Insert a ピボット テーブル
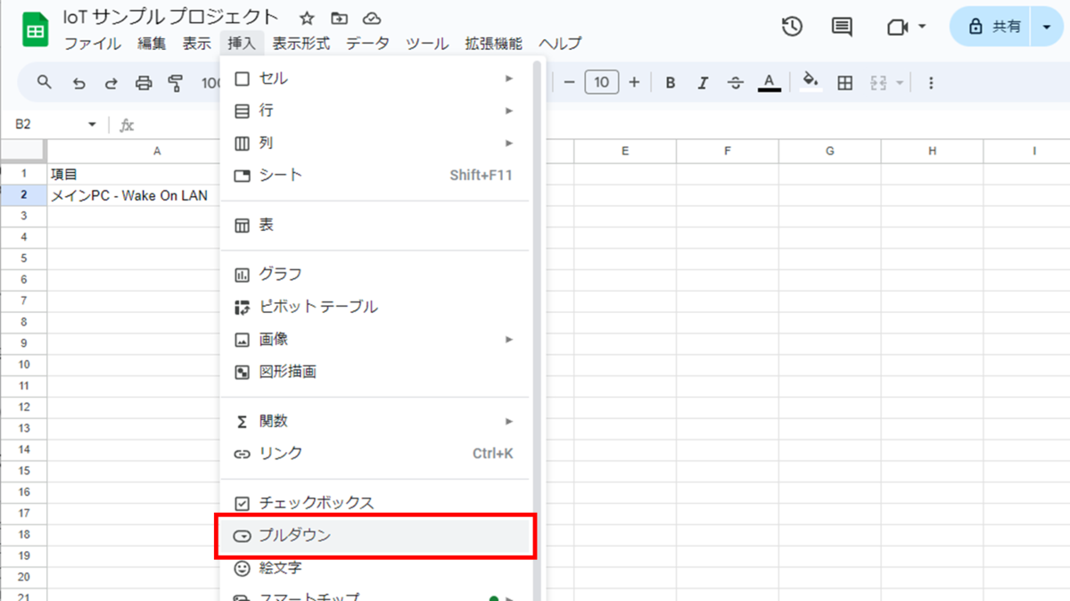Image resolution: width=1070 pixels, height=601 pixels. pos(375,307)
